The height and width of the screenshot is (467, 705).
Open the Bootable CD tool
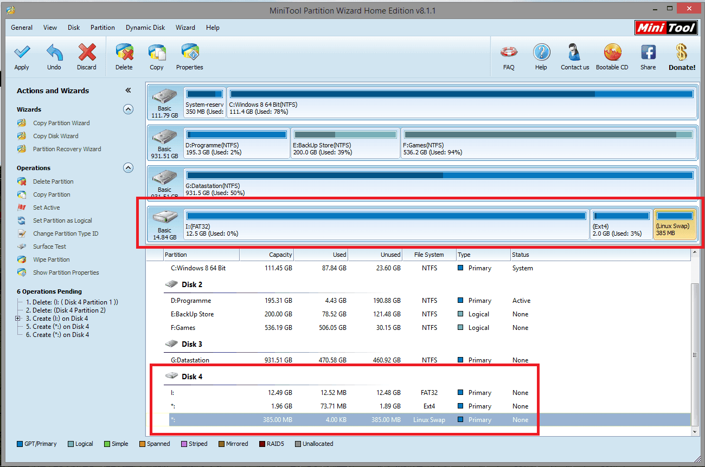[x=612, y=53]
